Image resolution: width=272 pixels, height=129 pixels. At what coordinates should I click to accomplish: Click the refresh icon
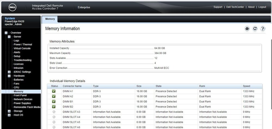pos(255,29)
